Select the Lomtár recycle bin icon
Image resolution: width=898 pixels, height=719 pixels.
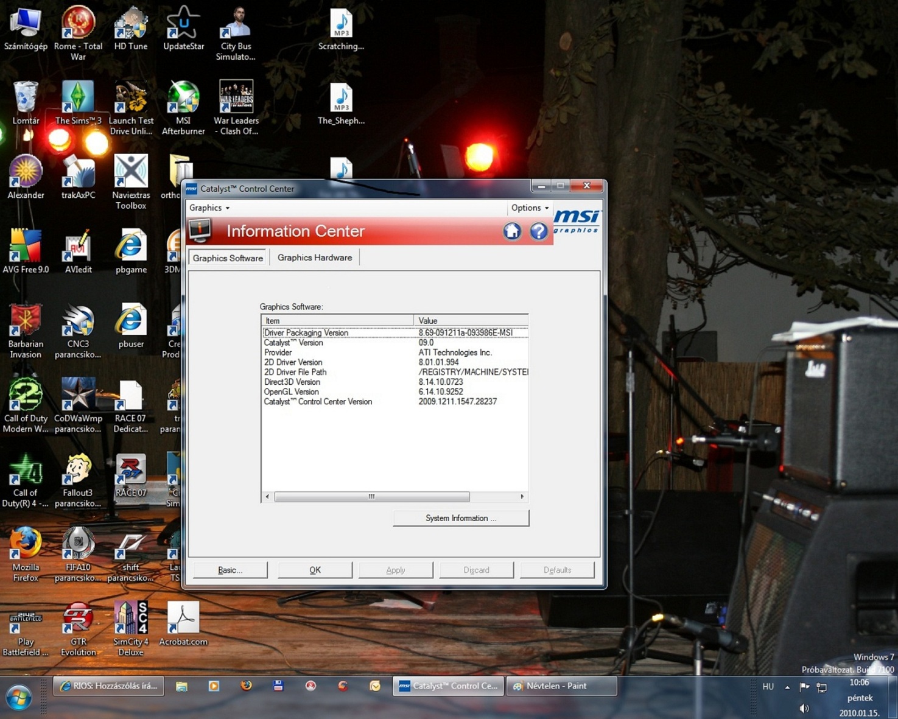pos(26,103)
